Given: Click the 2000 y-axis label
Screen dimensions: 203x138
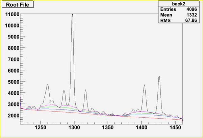Looking at the screenshot, I should pos(13,116).
